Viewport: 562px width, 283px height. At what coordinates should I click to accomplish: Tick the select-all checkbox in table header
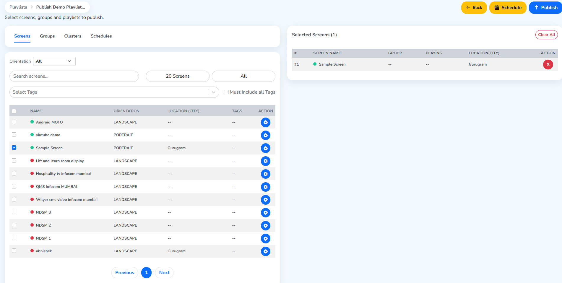[x=14, y=111]
